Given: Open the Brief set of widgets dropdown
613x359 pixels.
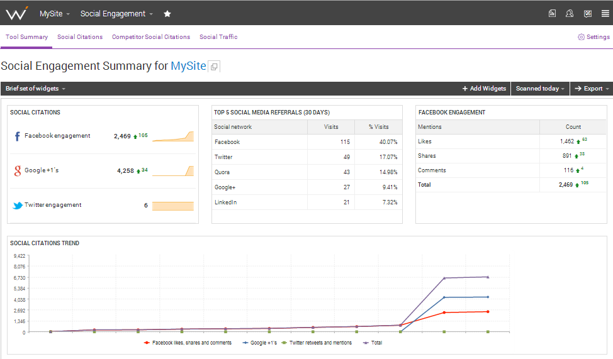Looking at the screenshot, I should (35, 89).
